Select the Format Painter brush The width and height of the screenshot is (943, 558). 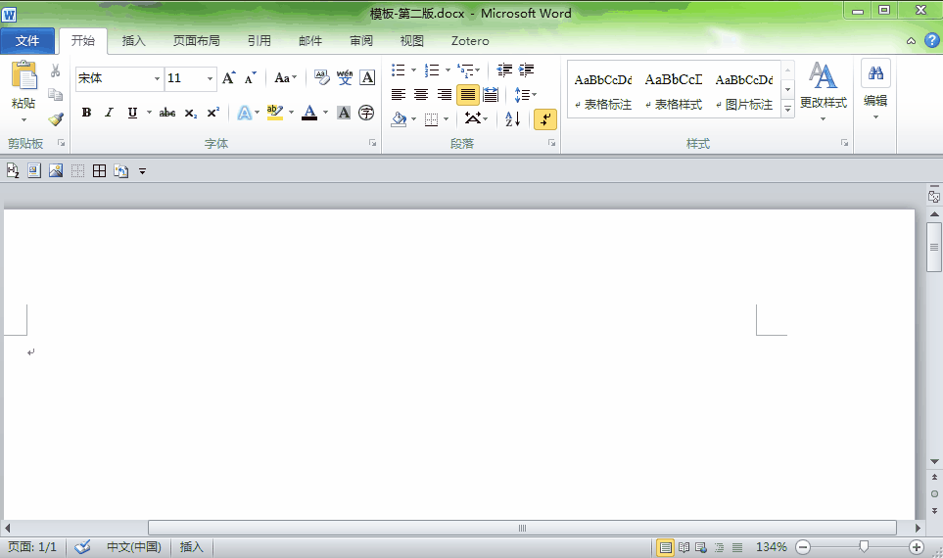tap(56, 118)
